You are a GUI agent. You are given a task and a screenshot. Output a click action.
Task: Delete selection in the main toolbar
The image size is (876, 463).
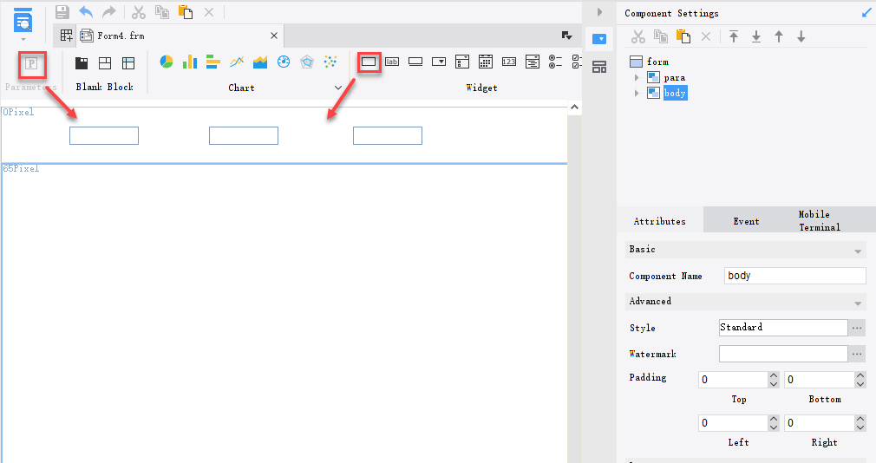209,12
